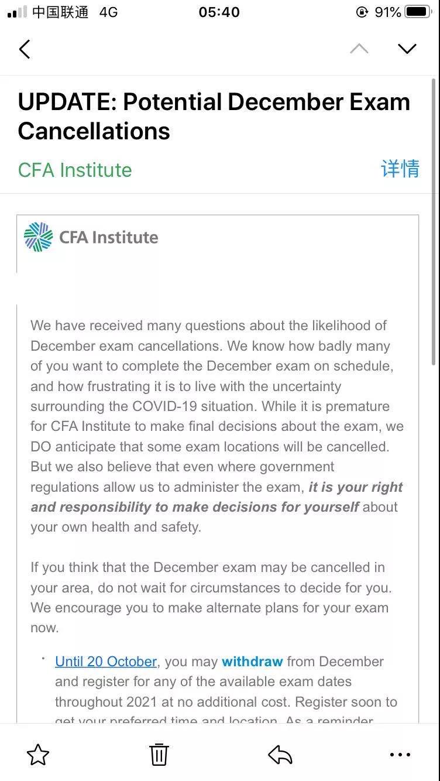Screen dimensions: 440x781
Task: Tap the back arrow icon
Action: 25,49
